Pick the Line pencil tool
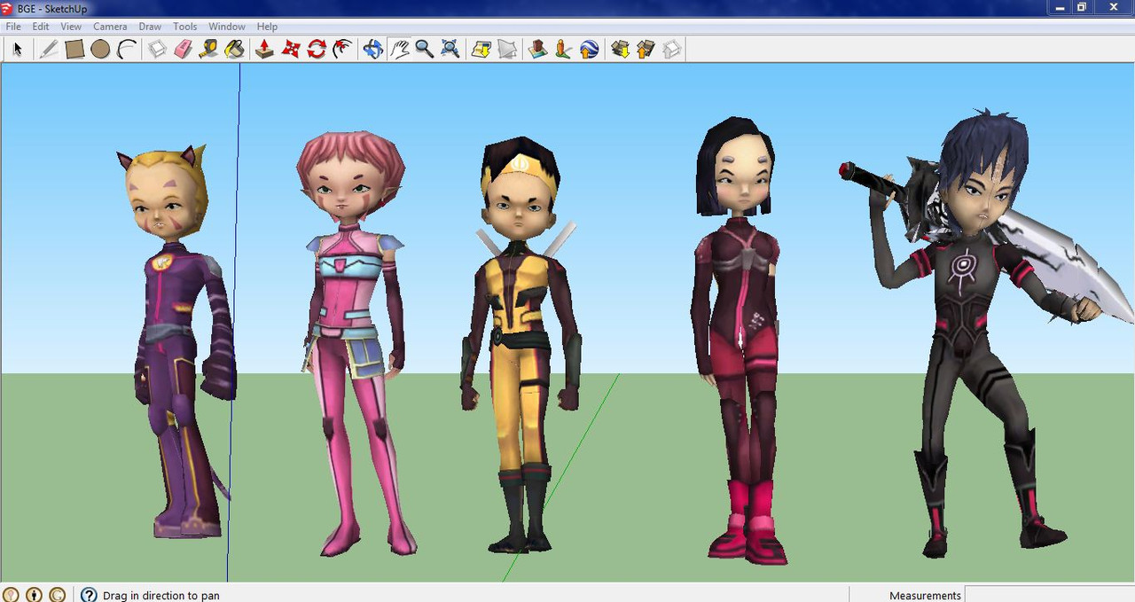 tap(49, 50)
